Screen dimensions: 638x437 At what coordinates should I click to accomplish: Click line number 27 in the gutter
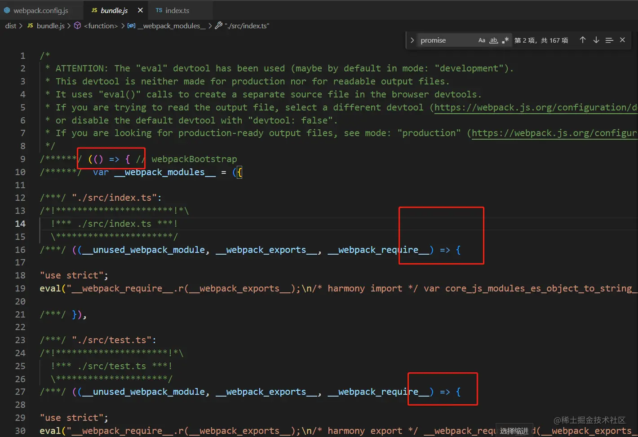click(20, 392)
